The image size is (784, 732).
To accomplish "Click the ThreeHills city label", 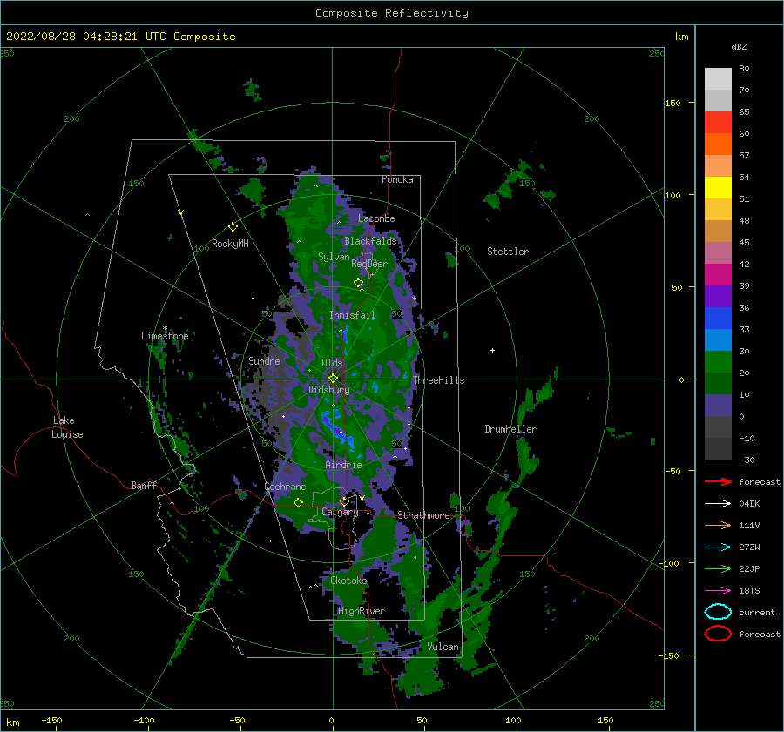I will [438, 380].
